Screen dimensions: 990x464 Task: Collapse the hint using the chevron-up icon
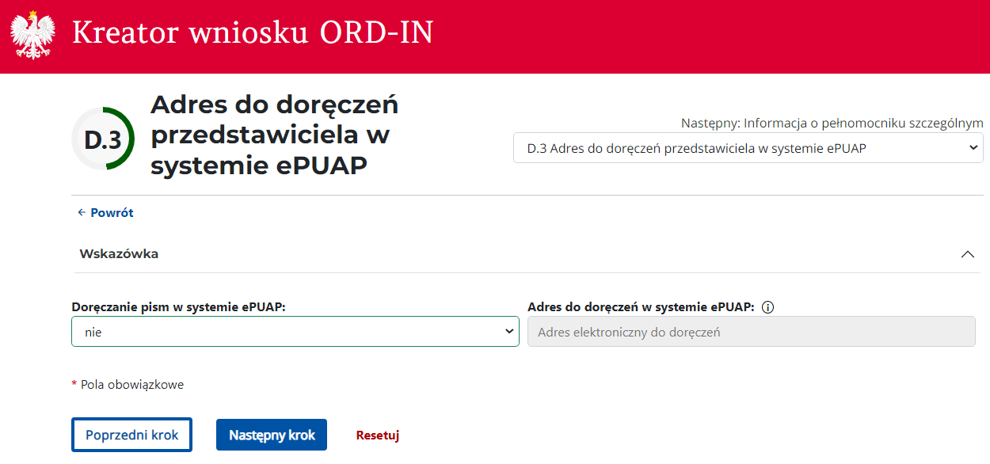967,254
